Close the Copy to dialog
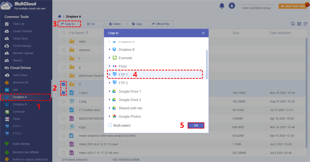 tap(203, 33)
